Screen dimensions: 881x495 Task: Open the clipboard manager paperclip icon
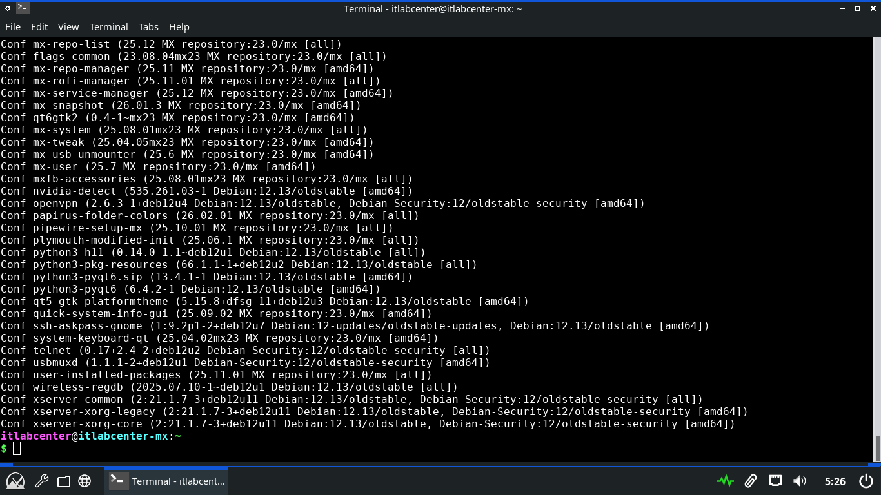coord(750,481)
